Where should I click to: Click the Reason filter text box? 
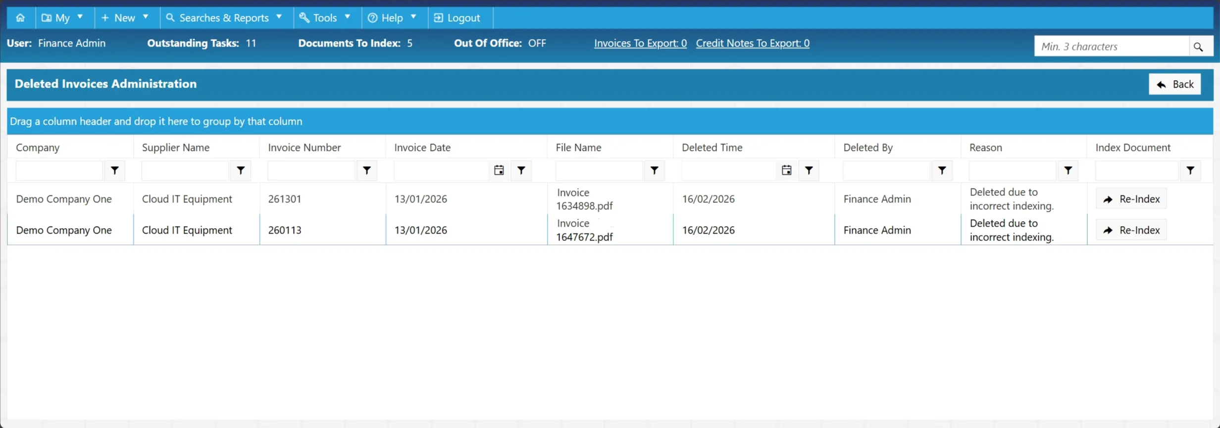pyautogui.click(x=1013, y=170)
